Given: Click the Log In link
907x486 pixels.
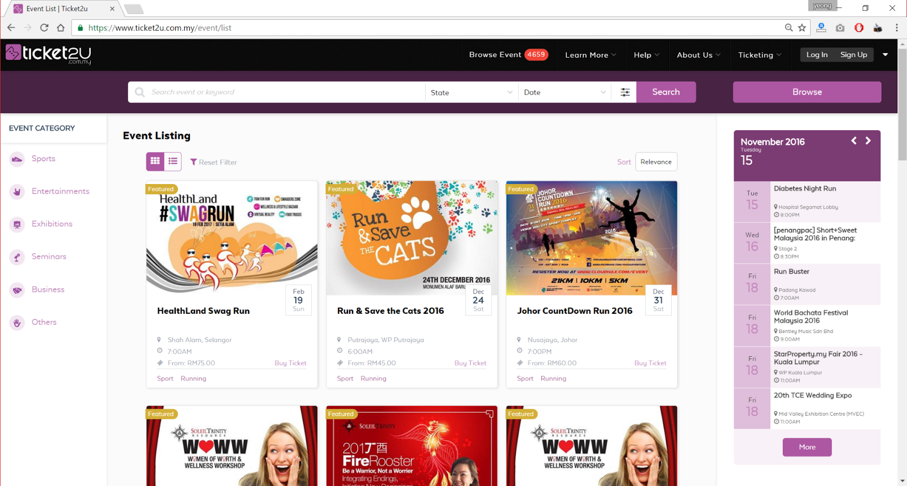Looking at the screenshot, I should (x=817, y=54).
